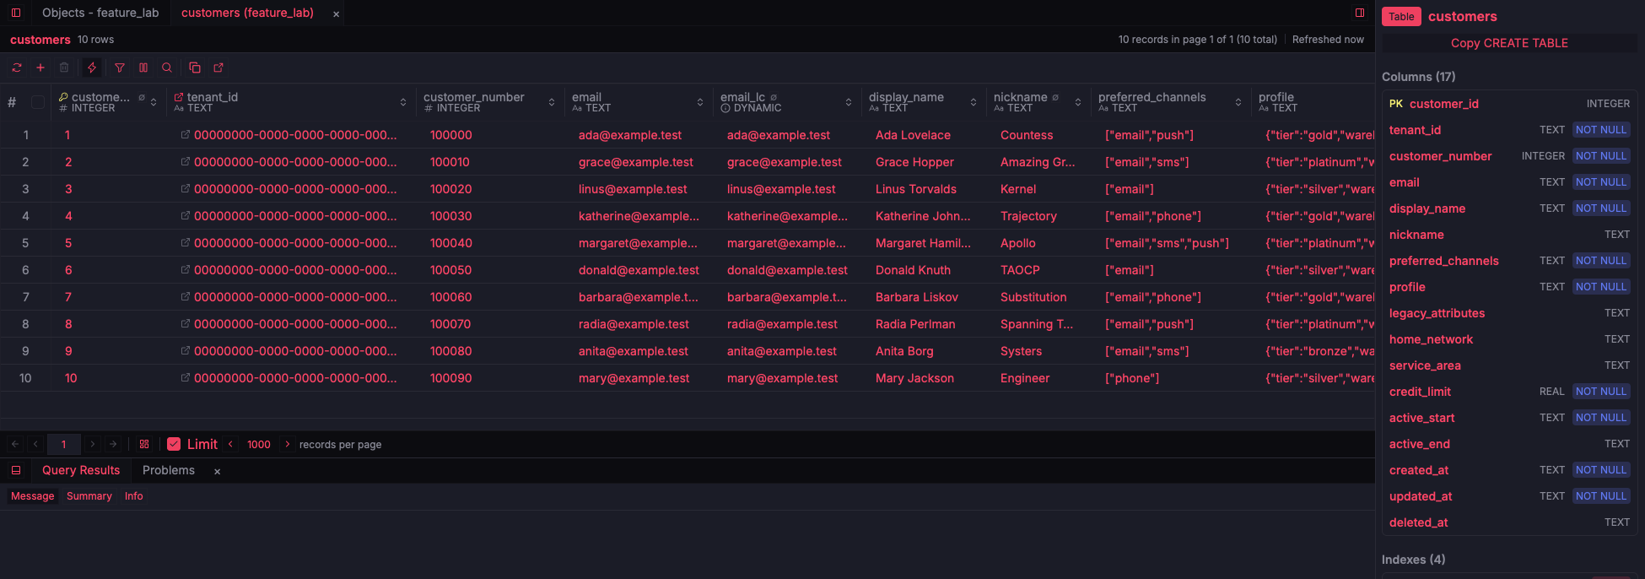Go to the last page arrow
This screenshot has width=1645, height=579.
113,444
